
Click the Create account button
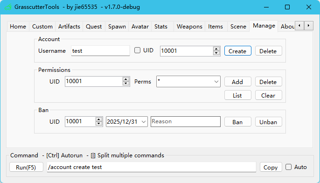tap(238, 51)
